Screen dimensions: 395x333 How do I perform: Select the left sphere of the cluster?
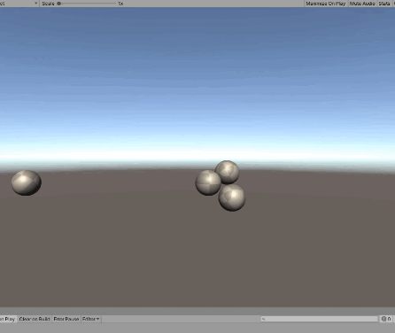(207, 183)
